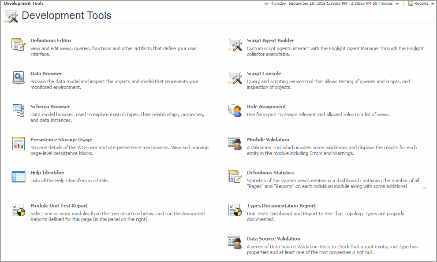
Task: Click the Data Source Validation icon
Action: (x=235, y=243)
